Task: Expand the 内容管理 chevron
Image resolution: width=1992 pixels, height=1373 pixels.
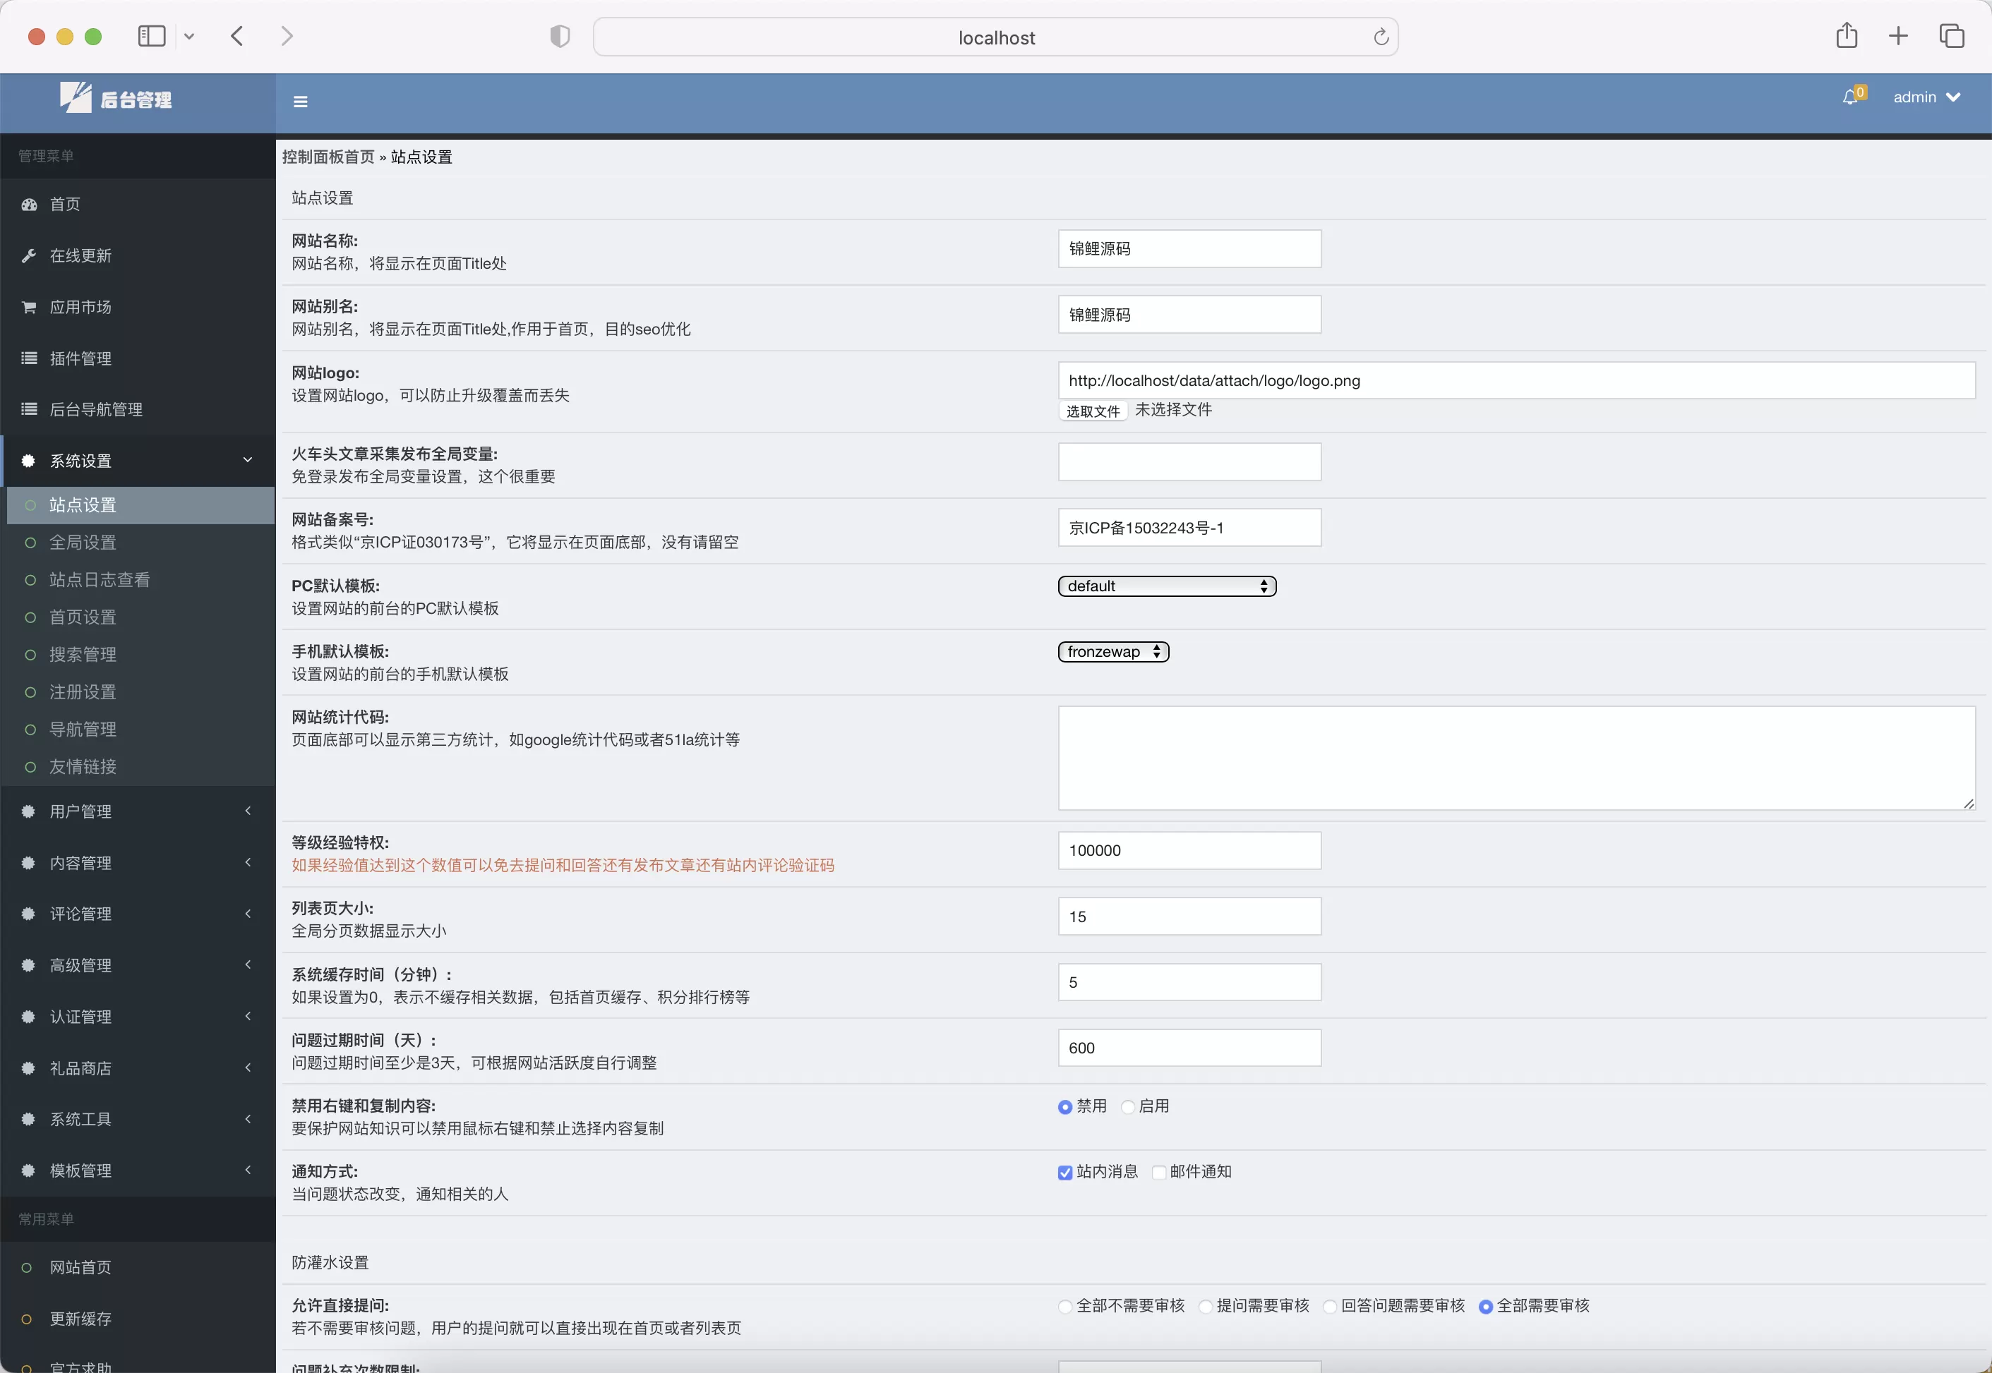Action: [x=248, y=862]
